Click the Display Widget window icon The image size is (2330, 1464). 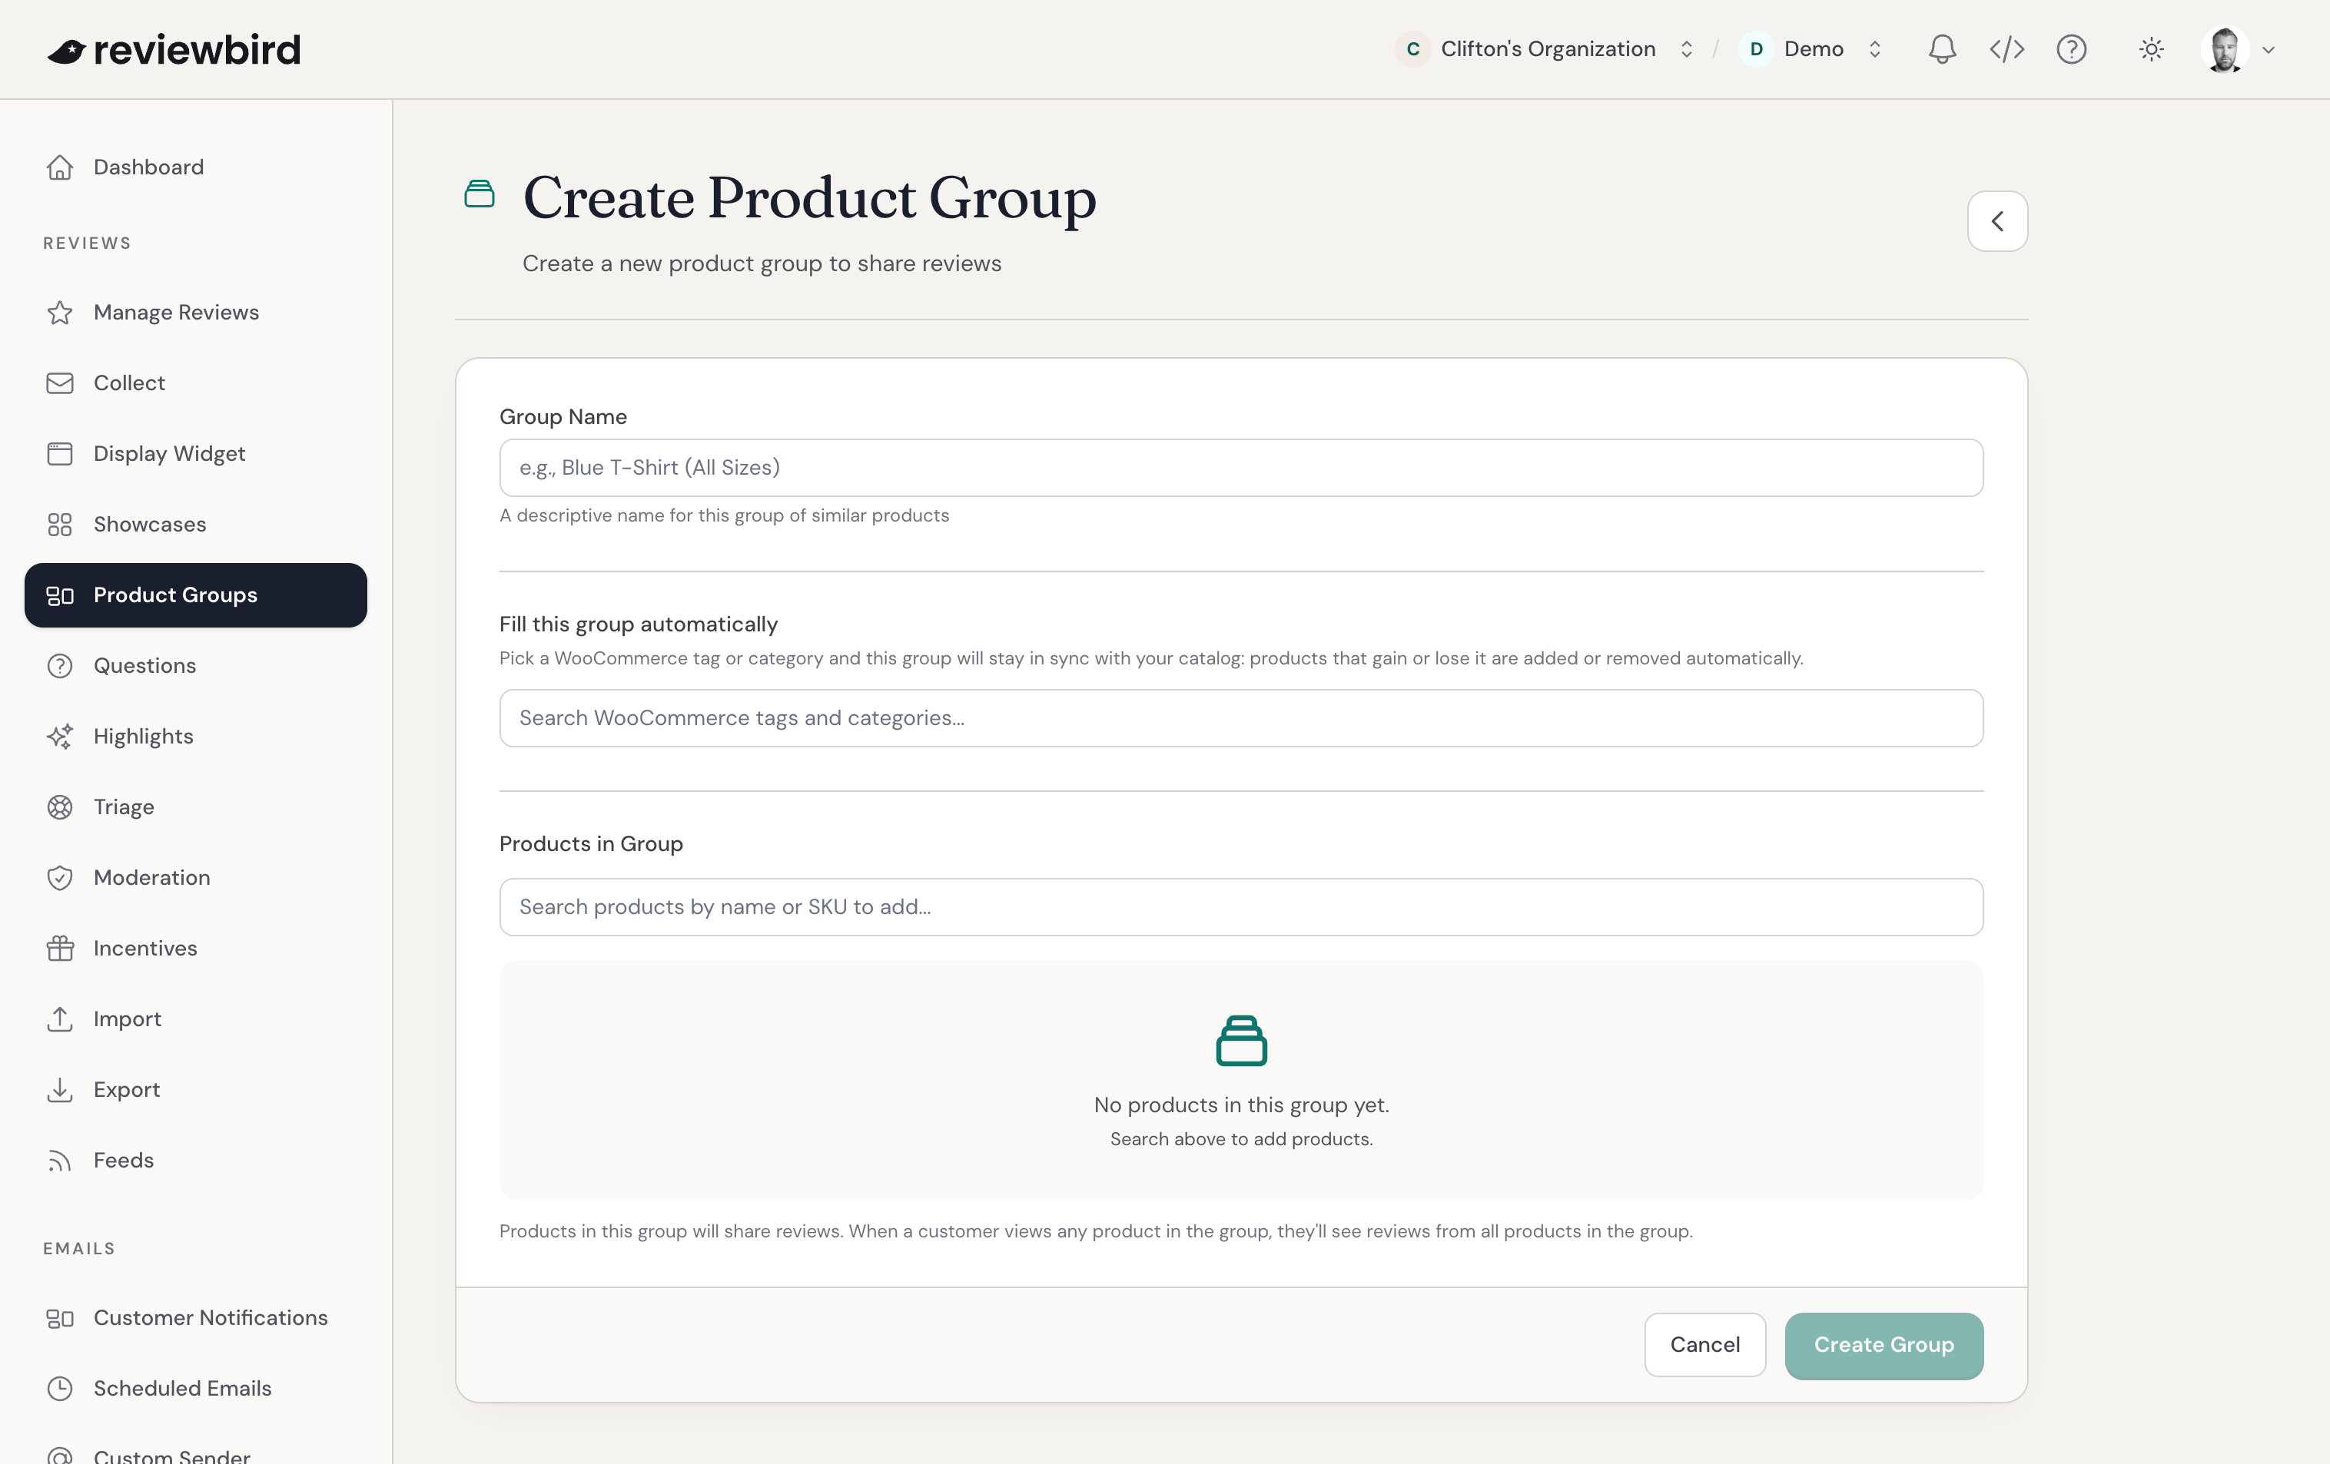pos(60,453)
